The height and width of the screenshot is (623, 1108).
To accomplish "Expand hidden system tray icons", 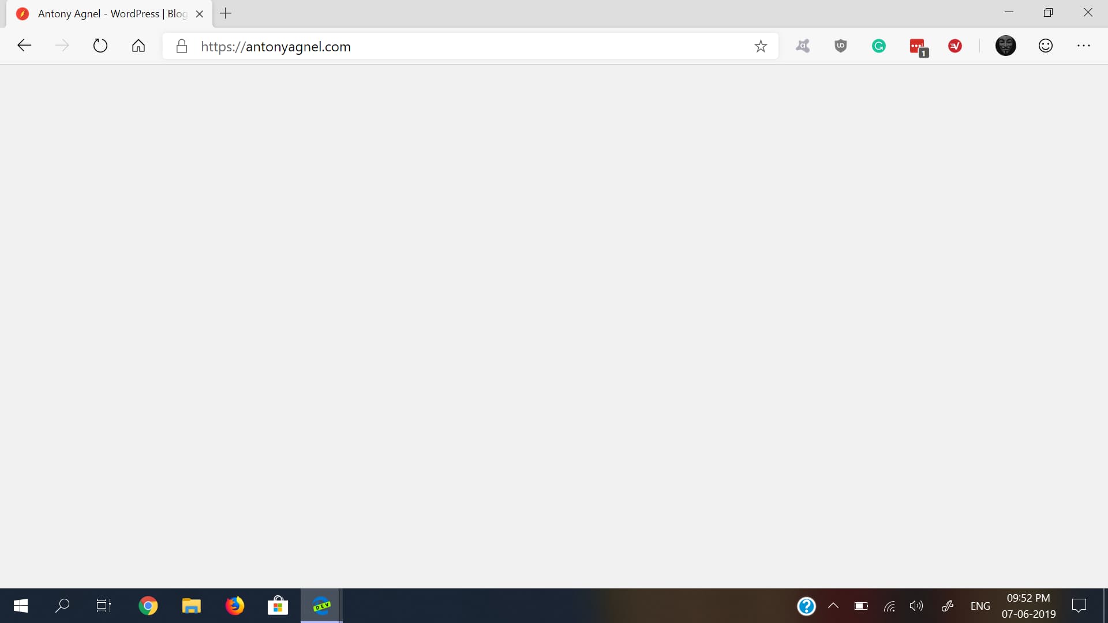I will [x=833, y=606].
